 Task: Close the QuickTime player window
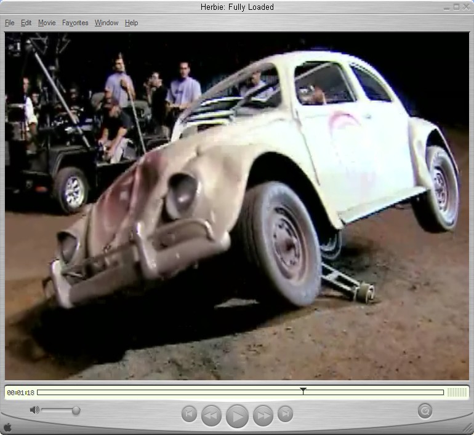pyautogui.click(x=467, y=7)
